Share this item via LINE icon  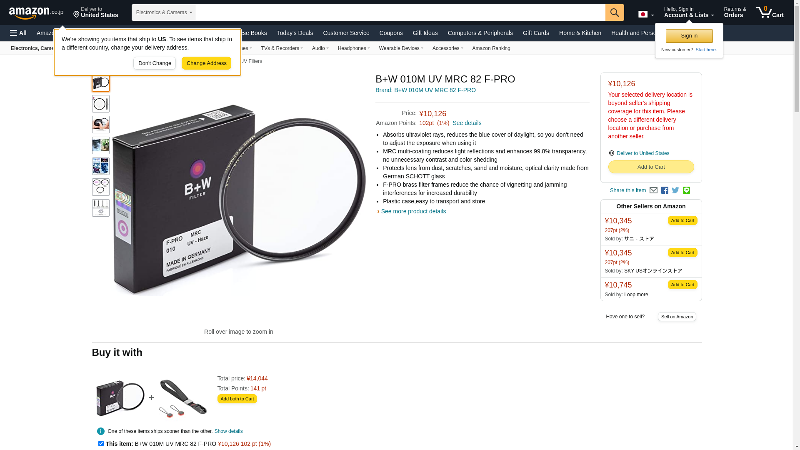[x=686, y=190]
